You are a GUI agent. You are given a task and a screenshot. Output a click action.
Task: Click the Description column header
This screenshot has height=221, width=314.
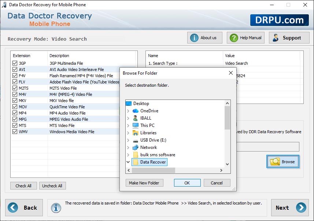(92, 56)
